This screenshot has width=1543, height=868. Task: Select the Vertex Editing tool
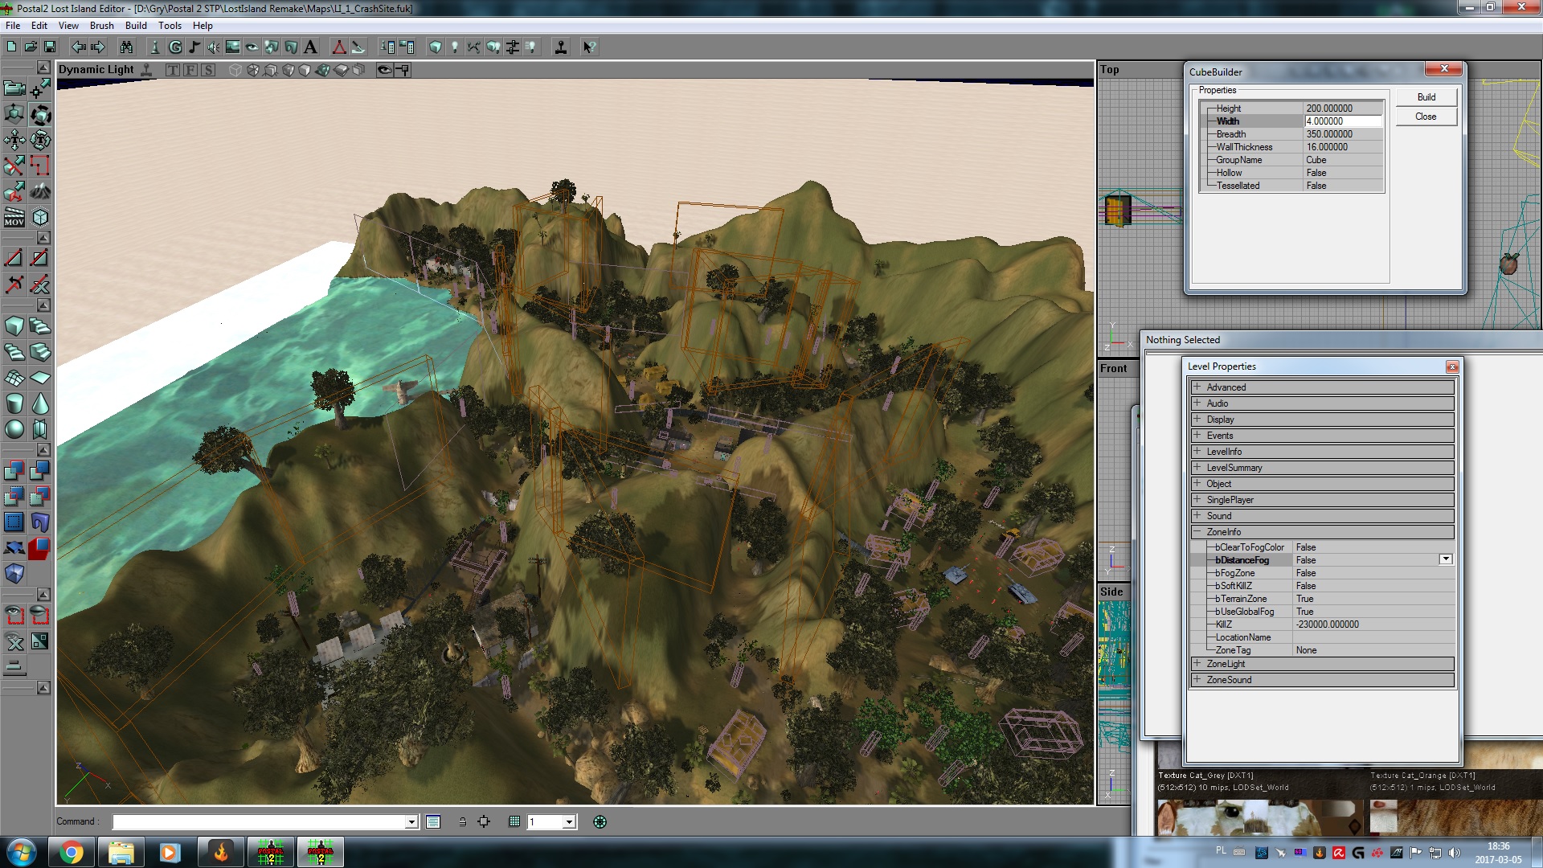(40, 88)
